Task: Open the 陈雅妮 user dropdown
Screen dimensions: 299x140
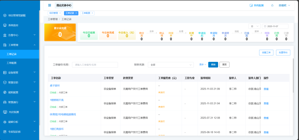Action: (x=284, y=5)
